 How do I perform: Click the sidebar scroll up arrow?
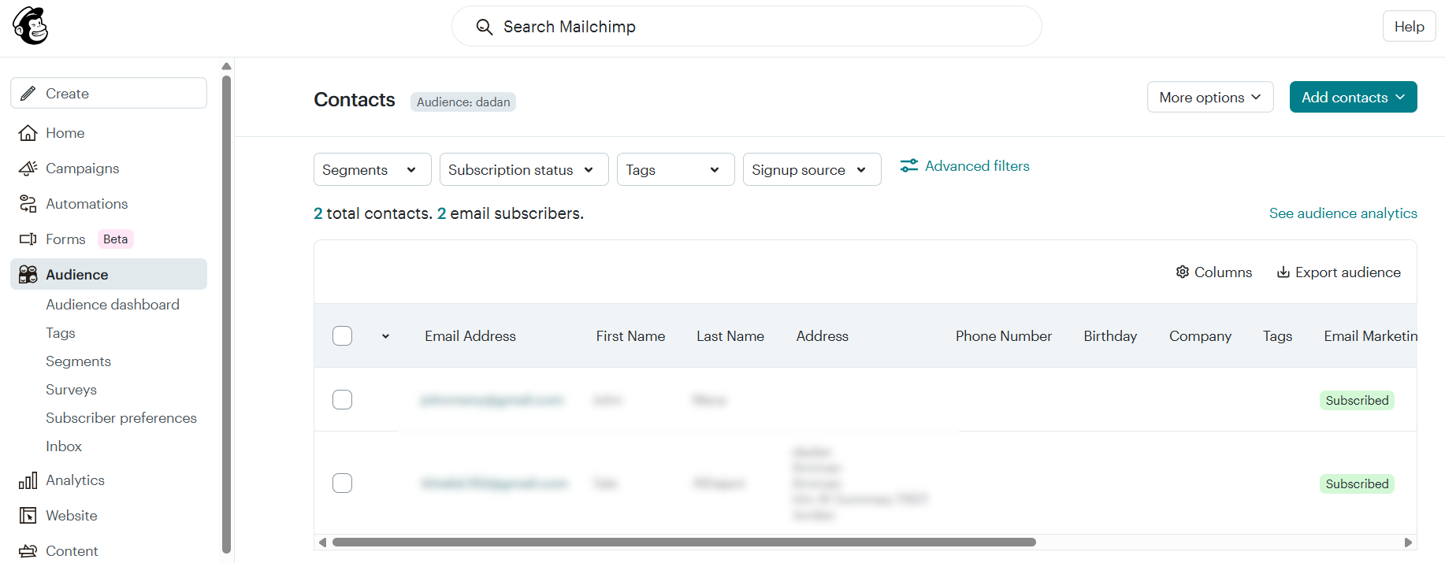click(x=227, y=66)
